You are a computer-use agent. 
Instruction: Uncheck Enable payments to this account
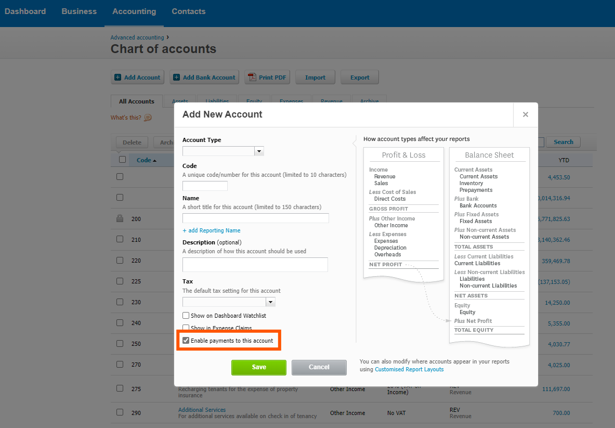(x=186, y=341)
